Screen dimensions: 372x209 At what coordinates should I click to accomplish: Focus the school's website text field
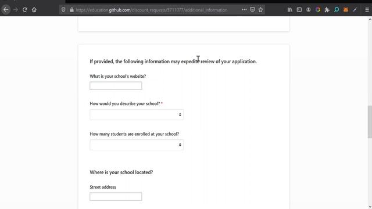click(x=116, y=86)
